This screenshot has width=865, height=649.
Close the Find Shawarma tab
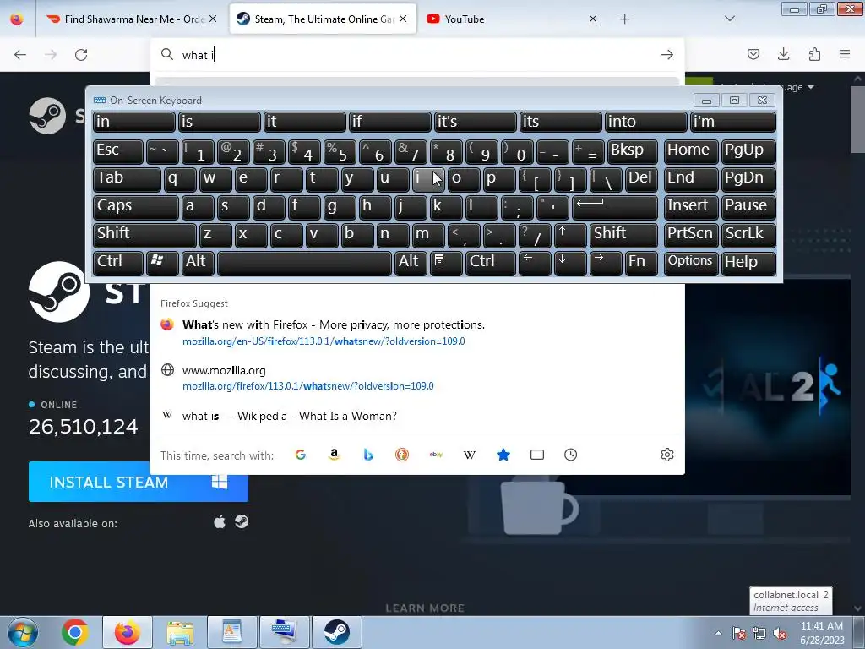click(x=213, y=19)
